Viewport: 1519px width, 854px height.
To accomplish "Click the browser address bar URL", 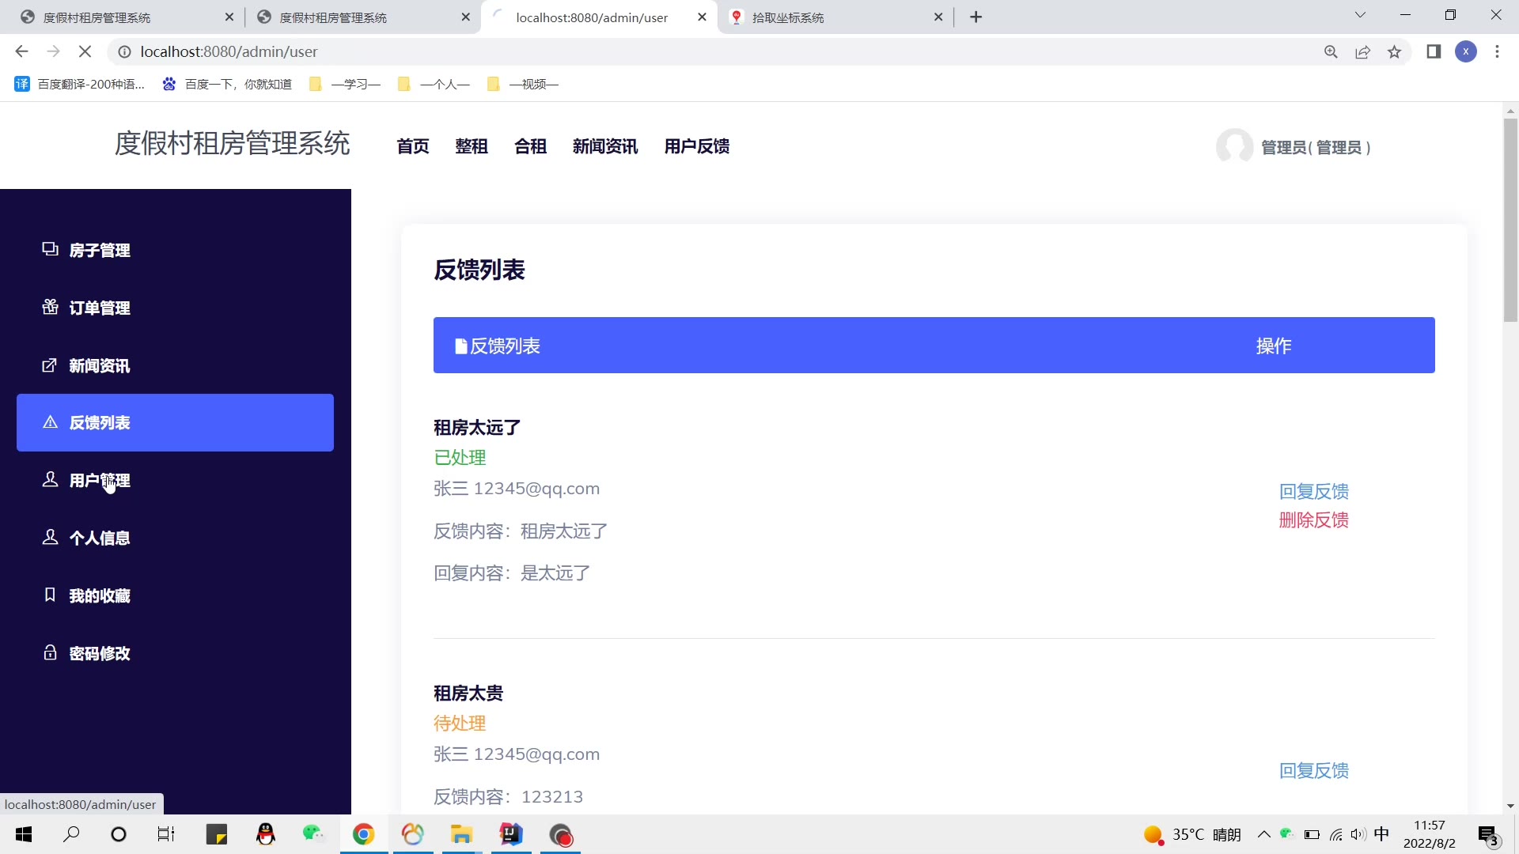I will tap(229, 51).
